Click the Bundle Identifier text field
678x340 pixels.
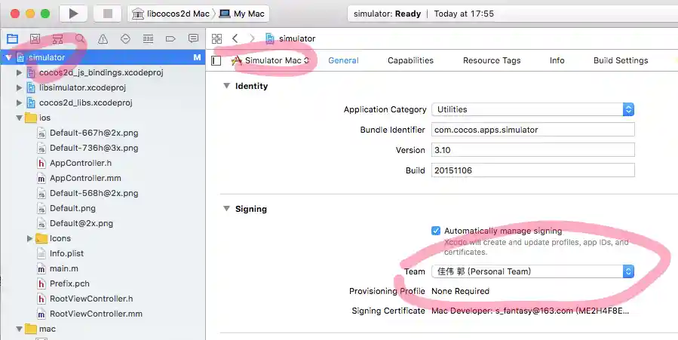tap(532, 130)
